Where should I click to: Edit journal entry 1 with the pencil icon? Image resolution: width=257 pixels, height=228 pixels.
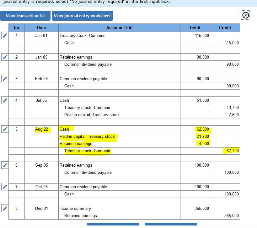(5, 35)
